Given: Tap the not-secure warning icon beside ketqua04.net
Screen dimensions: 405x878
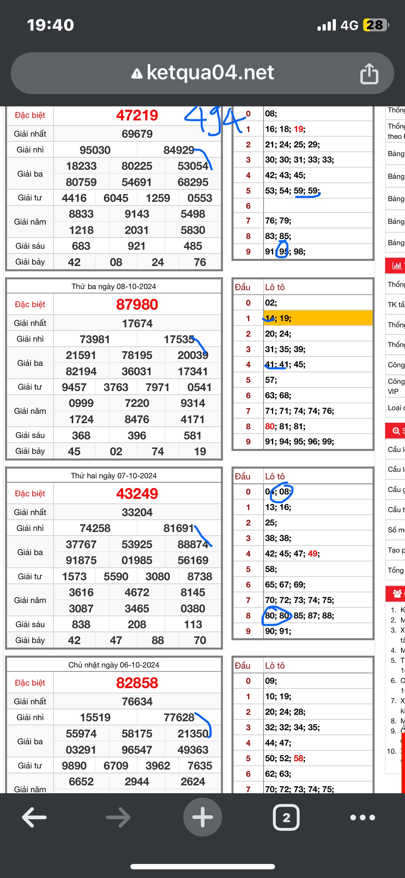Looking at the screenshot, I should pyautogui.click(x=137, y=74).
